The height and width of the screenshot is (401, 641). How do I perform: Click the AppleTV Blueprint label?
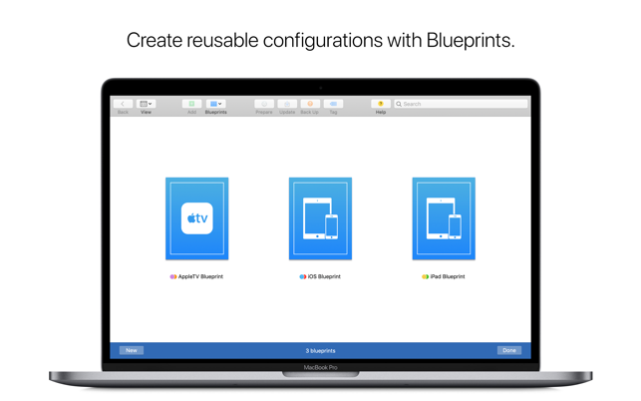pos(200,276)
